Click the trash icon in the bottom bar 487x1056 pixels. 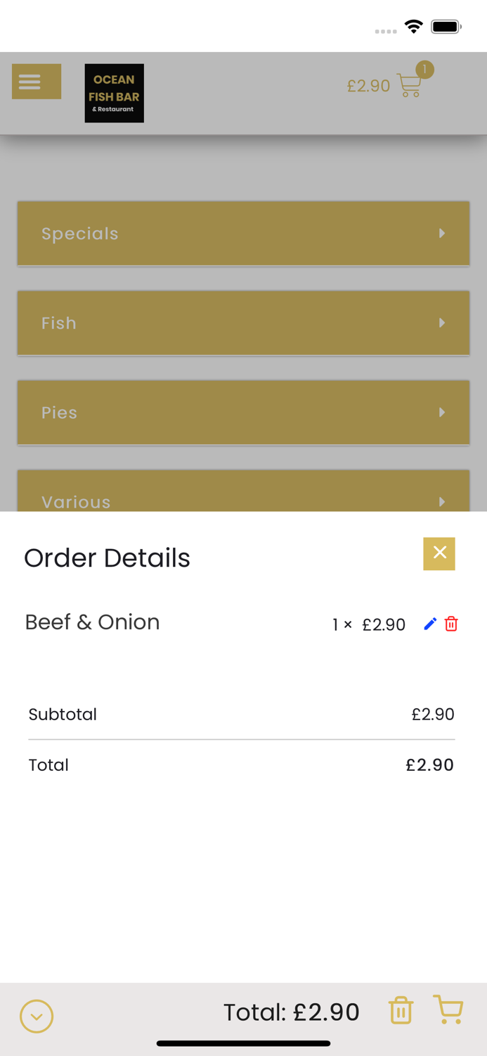coord(400,1010)
